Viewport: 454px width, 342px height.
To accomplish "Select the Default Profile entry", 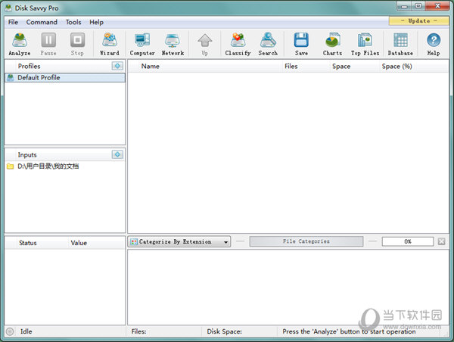I will 65,78.
